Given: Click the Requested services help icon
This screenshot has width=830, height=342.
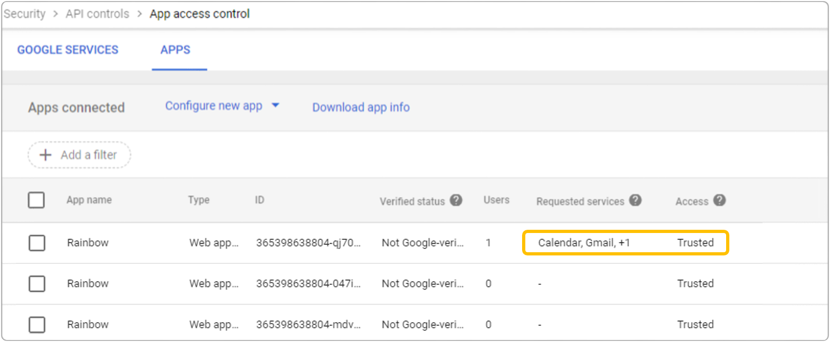Looking at the screenshot, I should coord(635,200).
